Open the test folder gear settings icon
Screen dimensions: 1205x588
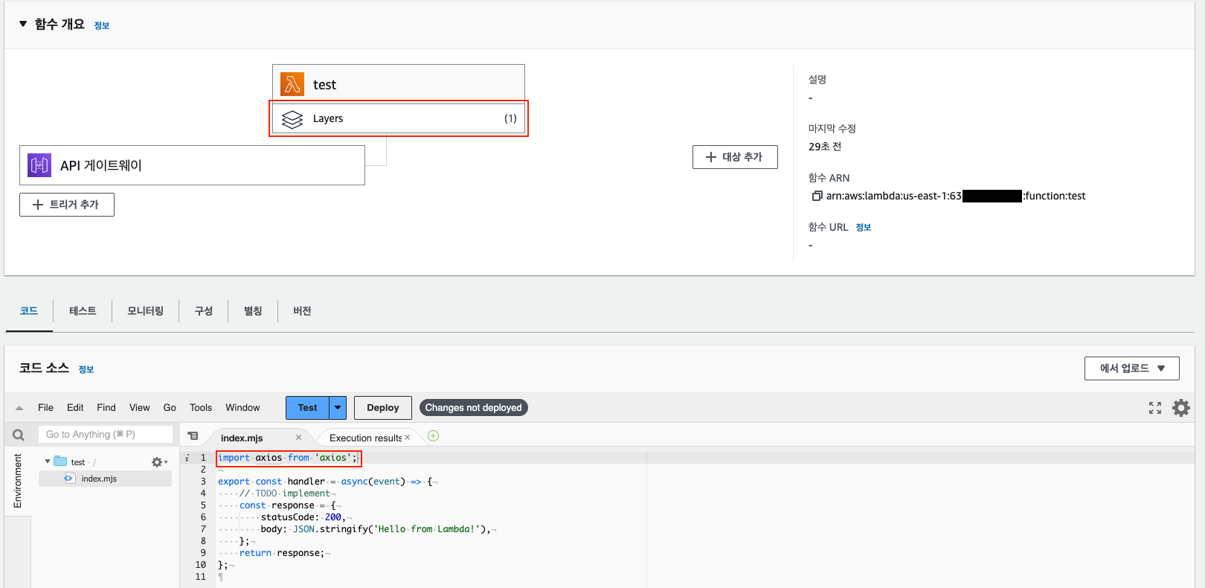158,462
